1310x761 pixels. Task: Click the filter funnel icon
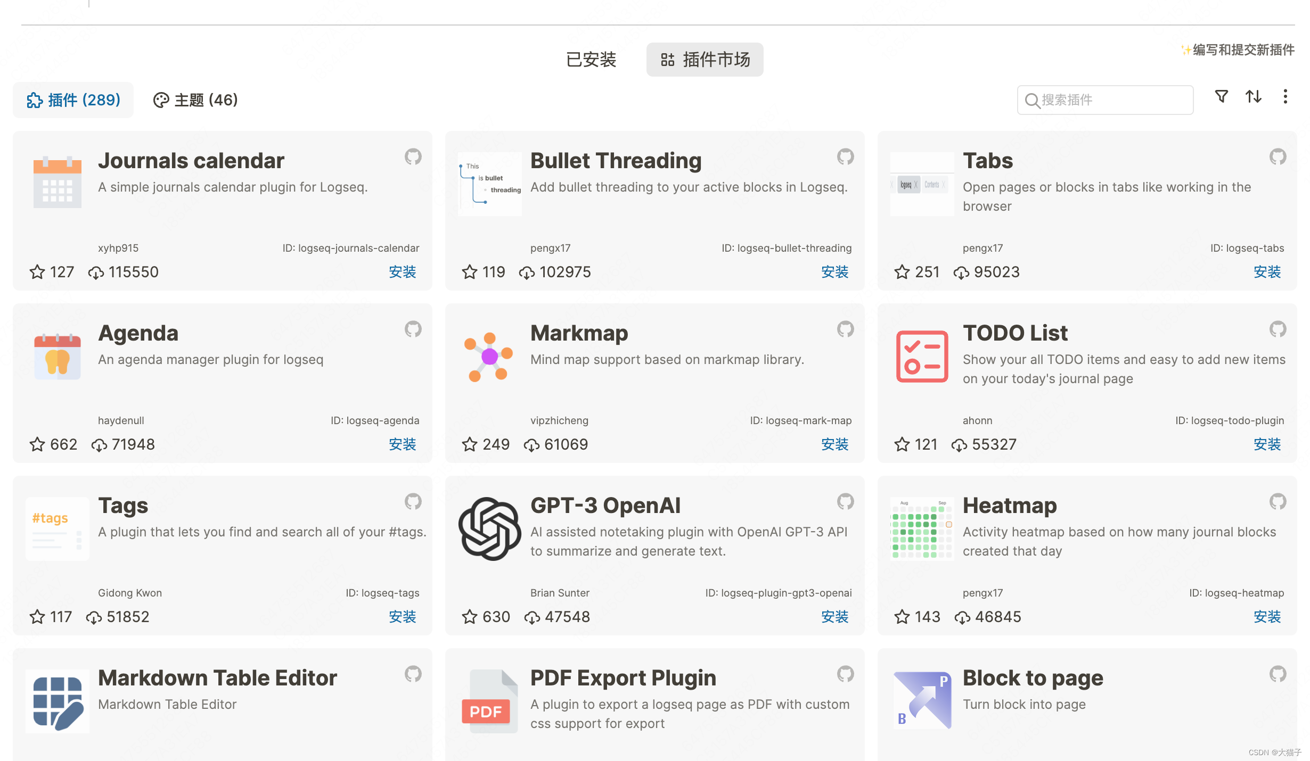pos(1222,96)
